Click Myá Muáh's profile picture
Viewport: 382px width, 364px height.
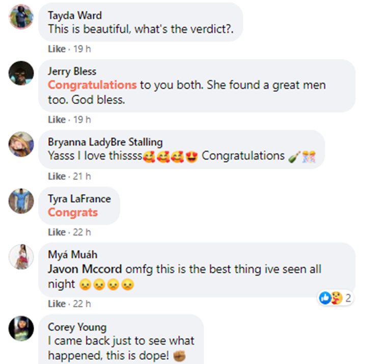point(21,256)
